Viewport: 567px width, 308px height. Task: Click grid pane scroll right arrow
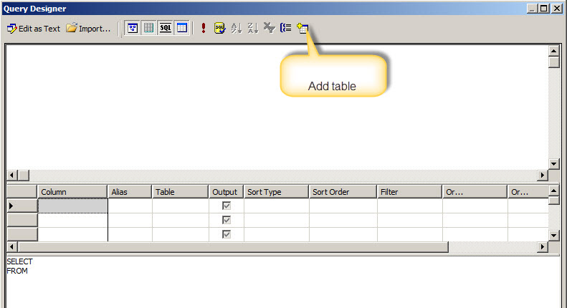coord(542,247)
